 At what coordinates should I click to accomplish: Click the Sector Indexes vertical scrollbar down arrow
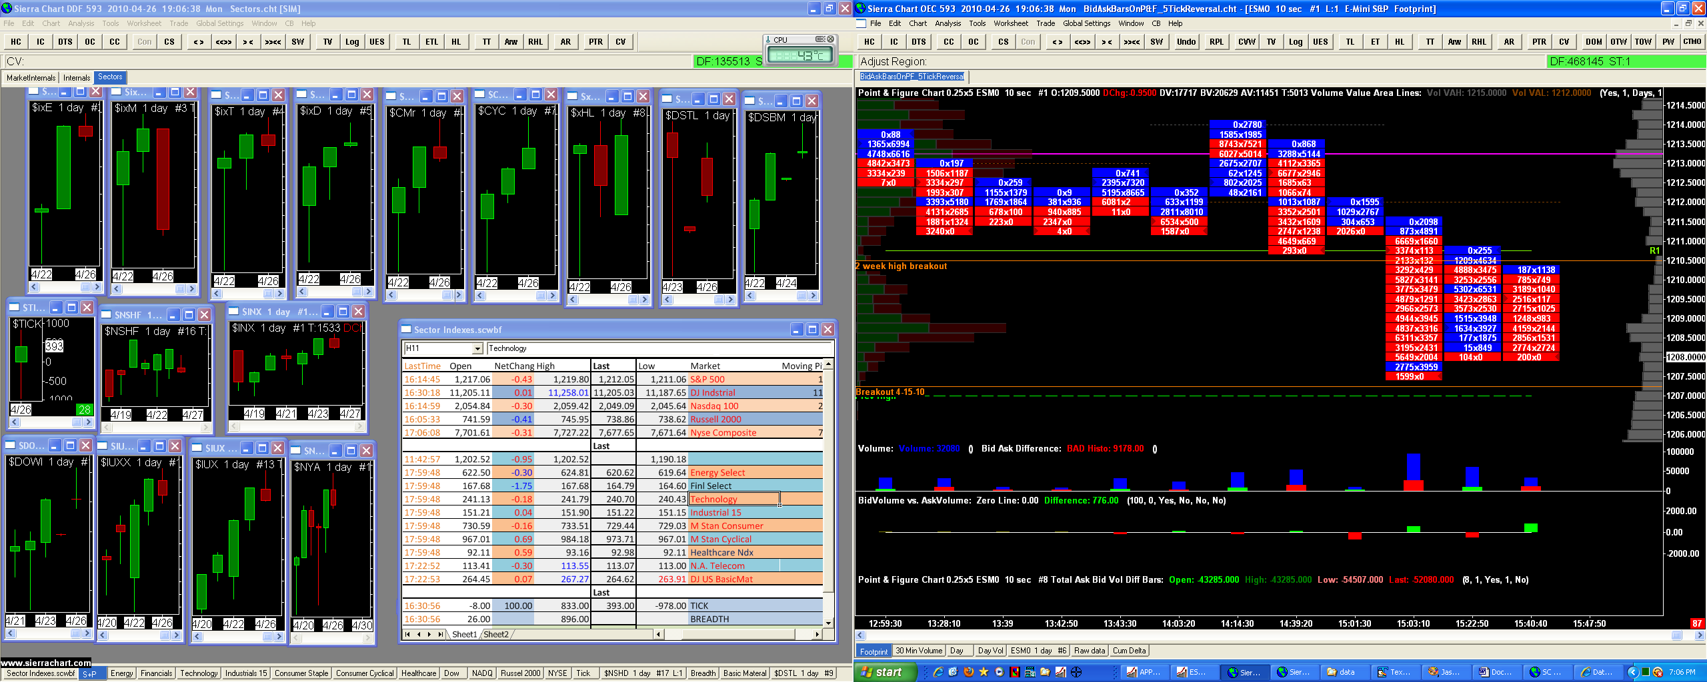point(828,623)
